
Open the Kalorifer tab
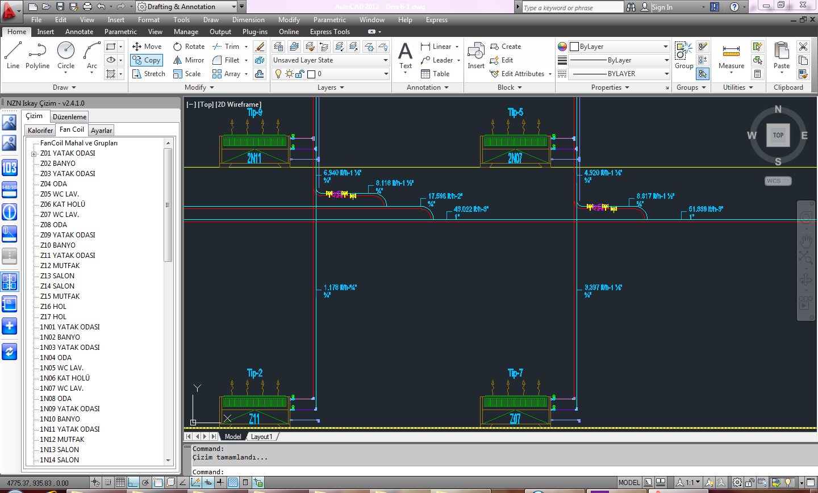(40, 131)
